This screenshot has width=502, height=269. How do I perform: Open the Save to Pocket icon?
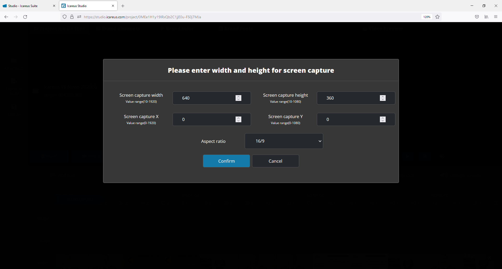pos(477,17)
